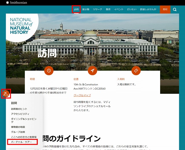Click the 入場料 section label
Image resolution: width=185 pixels, height=150 pixels.
[x=121, y=79]
